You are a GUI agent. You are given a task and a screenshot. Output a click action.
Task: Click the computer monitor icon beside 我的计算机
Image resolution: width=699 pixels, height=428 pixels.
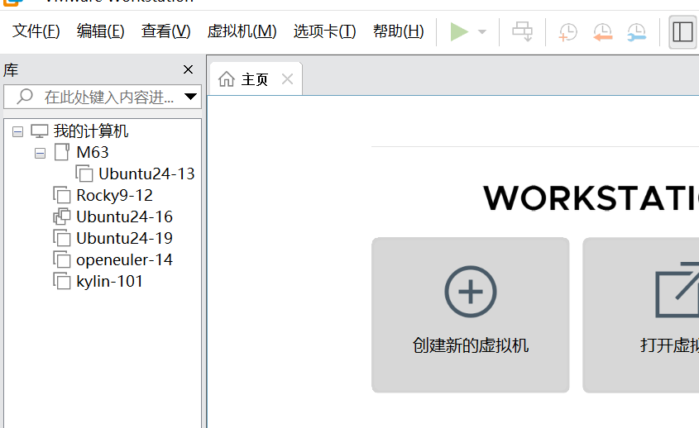point(39,131)
